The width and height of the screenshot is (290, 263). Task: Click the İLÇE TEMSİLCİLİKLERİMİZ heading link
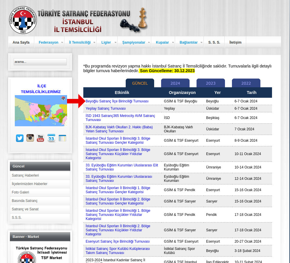click(x=41, y=89)
